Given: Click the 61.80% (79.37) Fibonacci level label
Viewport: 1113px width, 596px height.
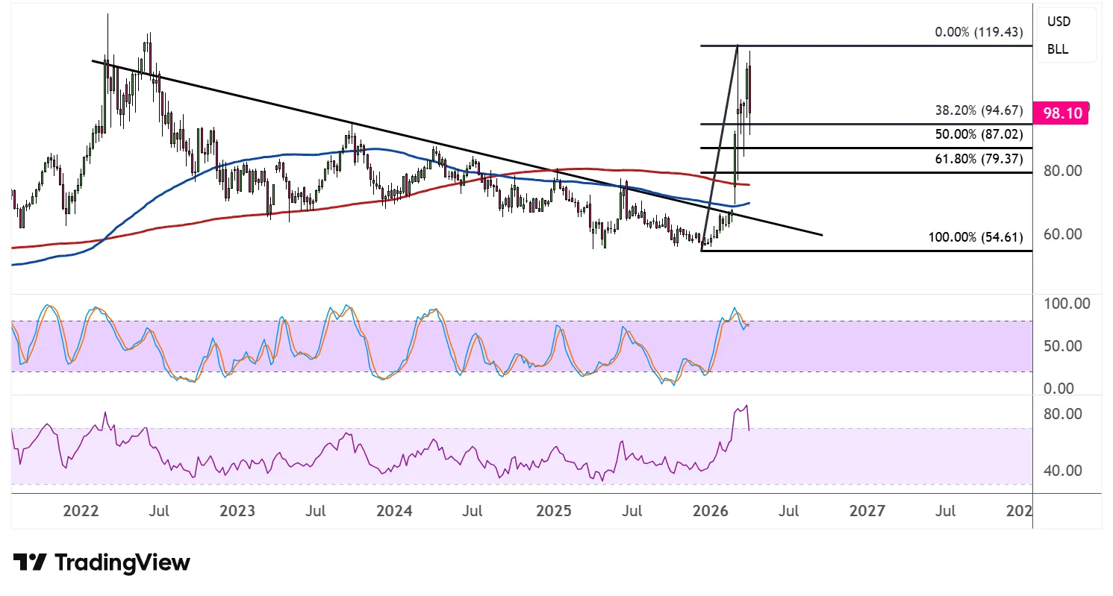Looking at the screenshot, I should click(x=978, y=159).
